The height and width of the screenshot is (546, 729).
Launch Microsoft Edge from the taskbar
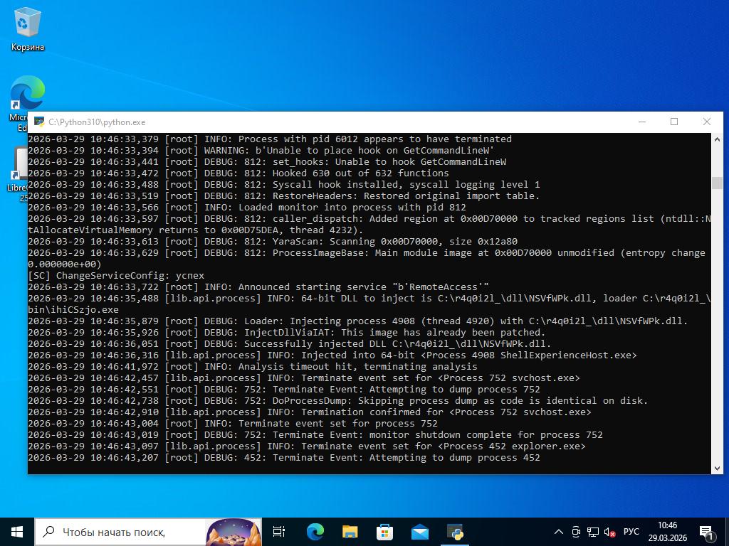click(x=315, y=532)
